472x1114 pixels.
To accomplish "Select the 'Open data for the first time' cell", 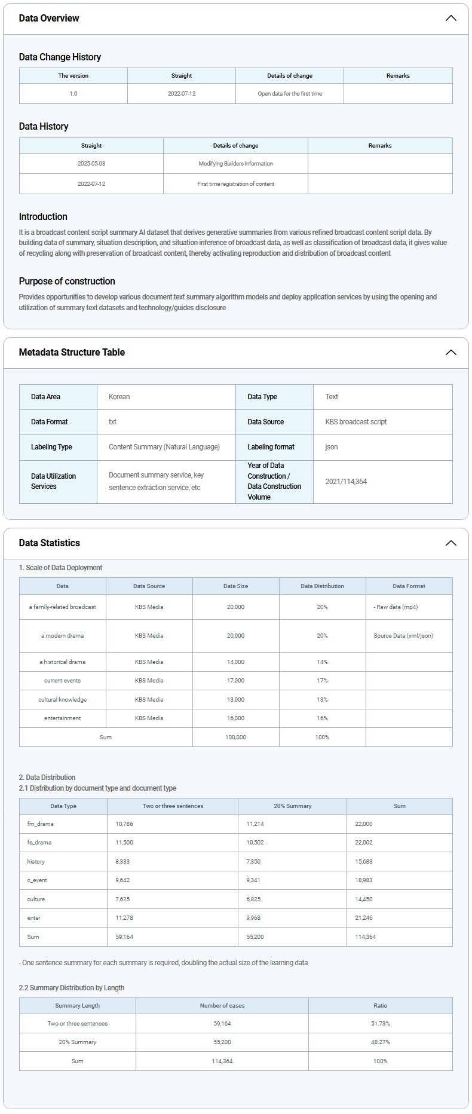I will pos(290,93).
